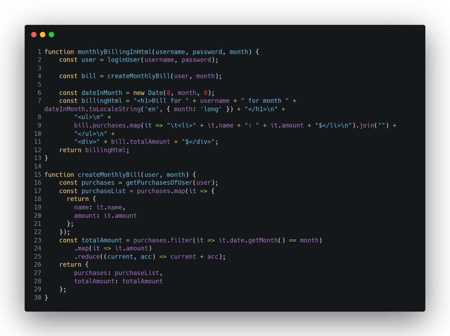Click the "</ul>\n" string on line 10
The image size is (450, 336).
(x=91, y=134)
